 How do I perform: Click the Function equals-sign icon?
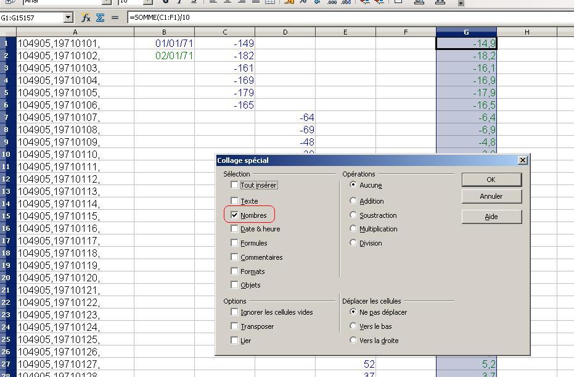coord(115,17)
